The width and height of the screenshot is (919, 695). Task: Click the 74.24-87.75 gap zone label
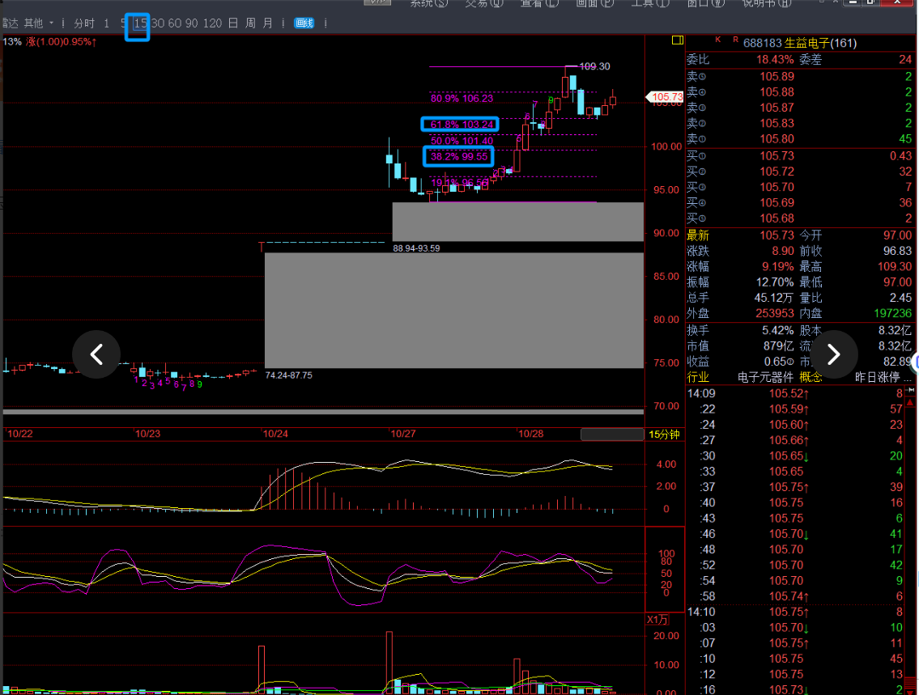[288, 375]
